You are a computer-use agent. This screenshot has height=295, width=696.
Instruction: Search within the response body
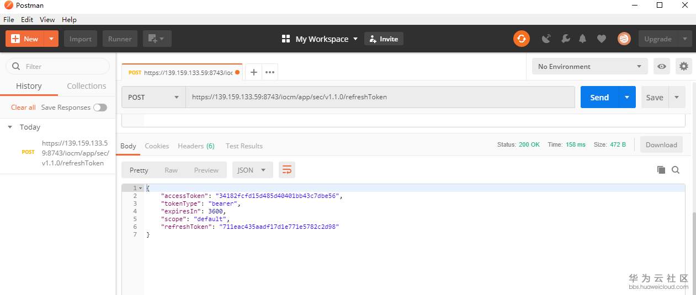[x=676, y=170]
